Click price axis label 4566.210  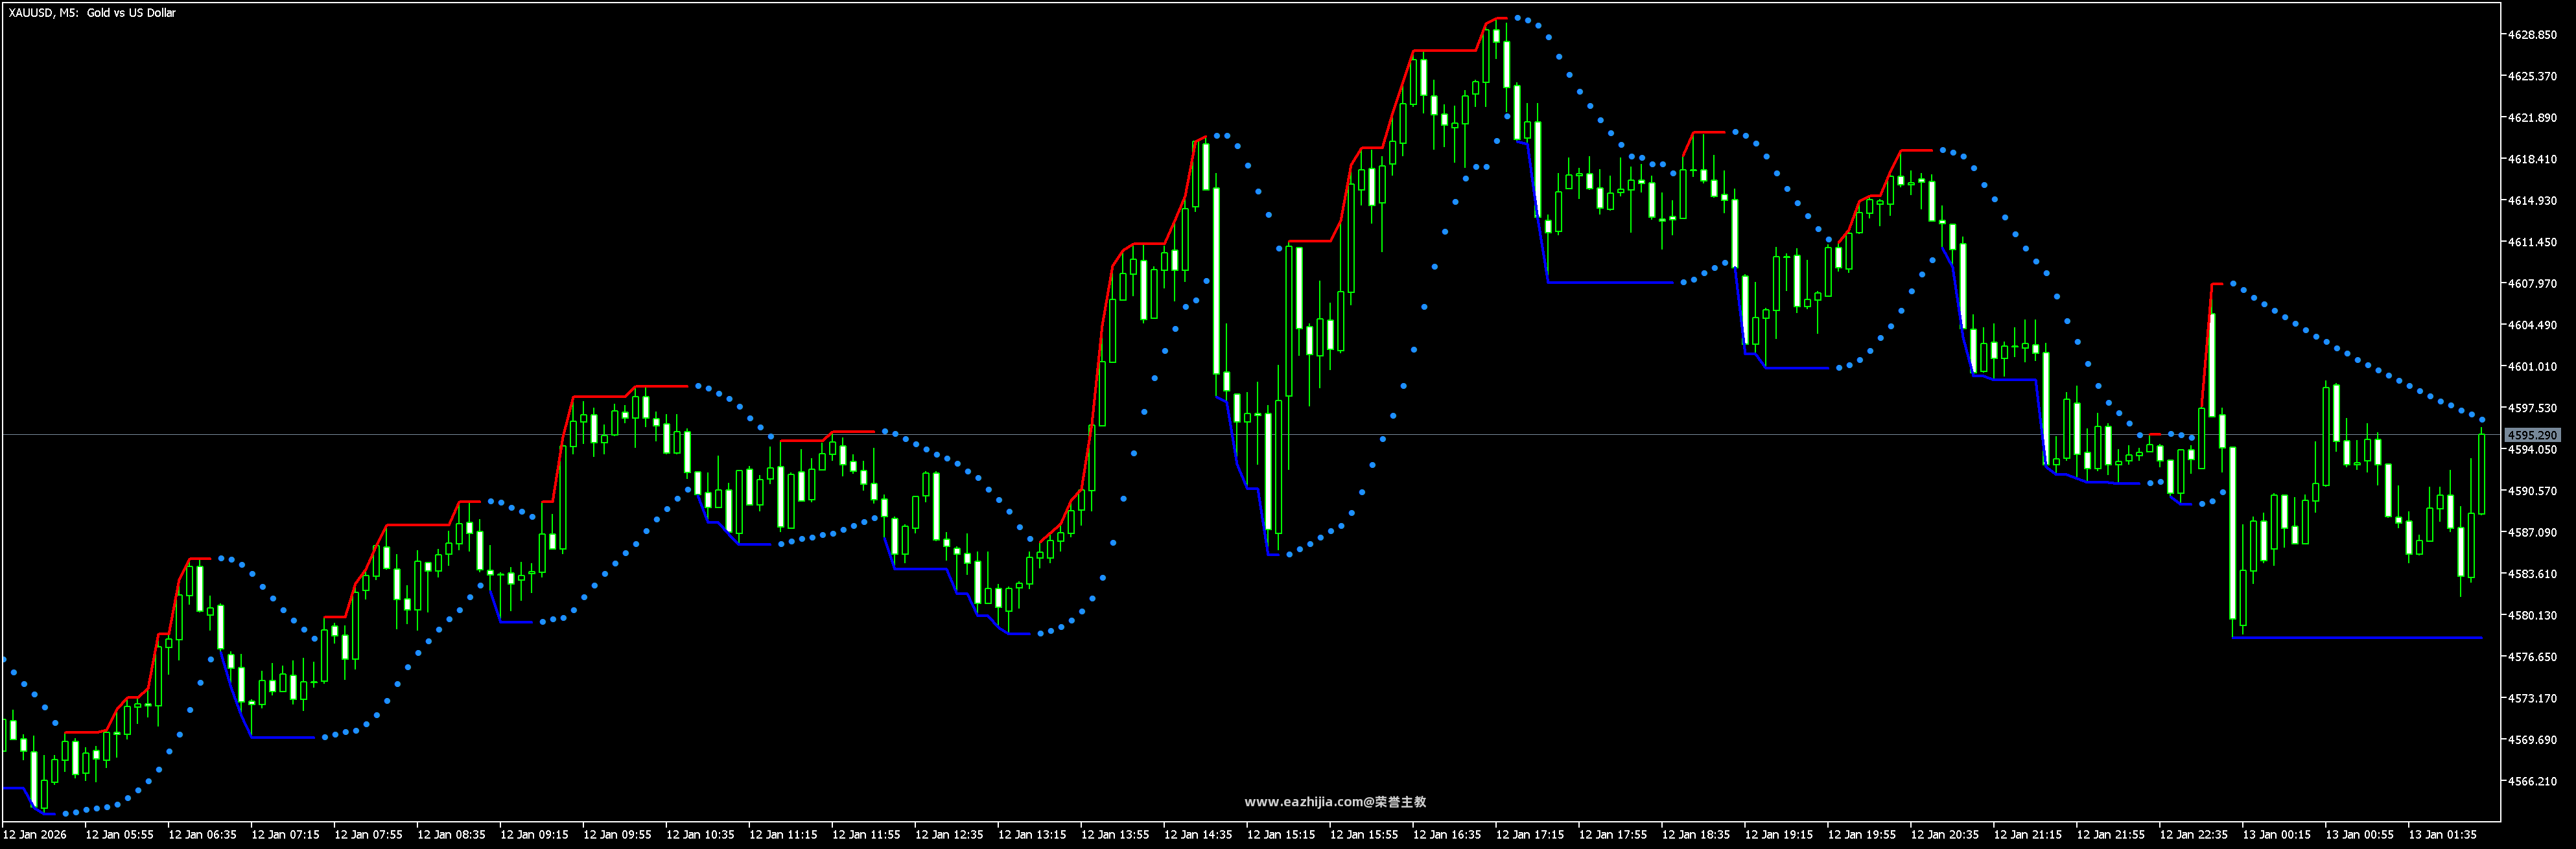point(2532,782)
